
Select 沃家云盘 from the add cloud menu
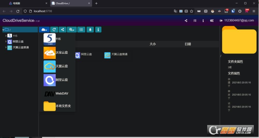click(x=57, y=53)
